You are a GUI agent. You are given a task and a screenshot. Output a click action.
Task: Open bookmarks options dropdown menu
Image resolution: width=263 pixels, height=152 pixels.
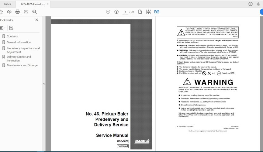coord(2,28)
